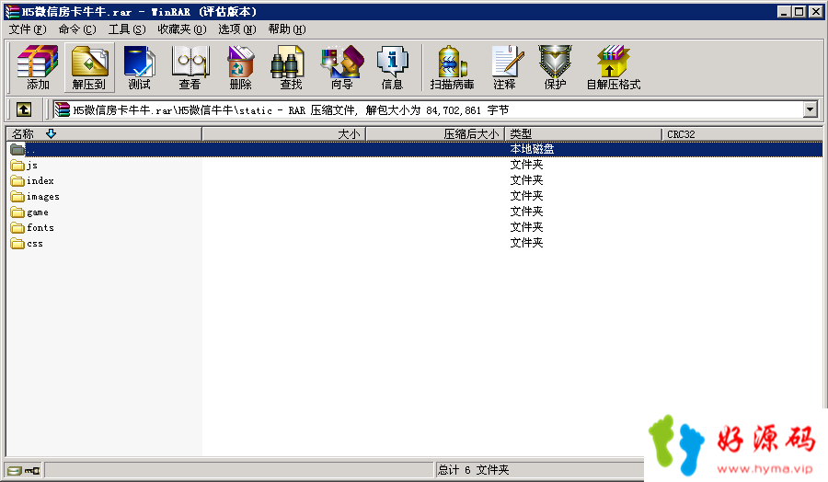This screenshot has height=482, width=828.
Task: Select the "images" folder name
Action: click(42, 197)
